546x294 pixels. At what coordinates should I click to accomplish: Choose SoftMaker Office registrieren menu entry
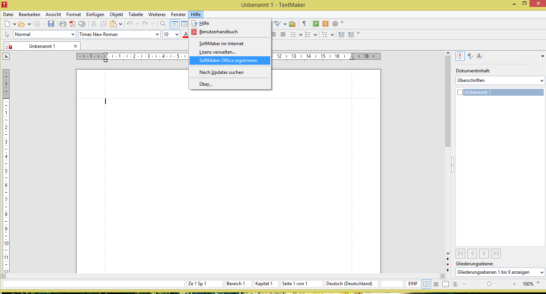pyautogui.click(x=230, y=60)
